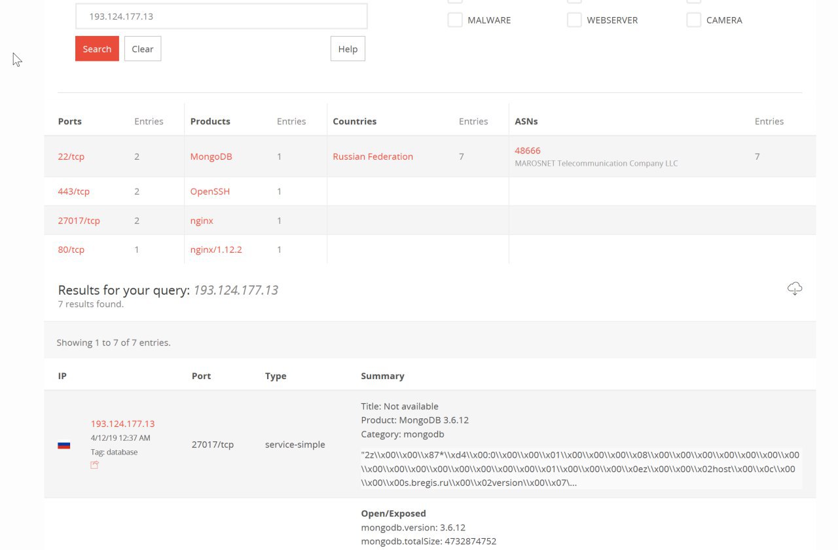The height and width of the screenshot is (550, 838).
Task: Open the Help button
Action: click(348, 49)
